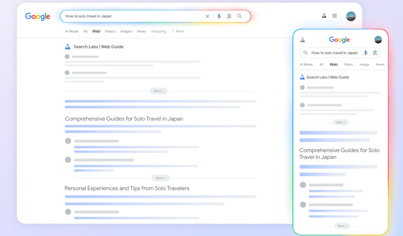Expand More under desktop Comprehensive Guides section

(161, 178)
